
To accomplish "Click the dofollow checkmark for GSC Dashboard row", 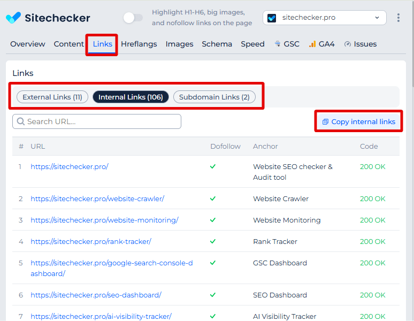I will pyautogui.click(x=213, y=263).
